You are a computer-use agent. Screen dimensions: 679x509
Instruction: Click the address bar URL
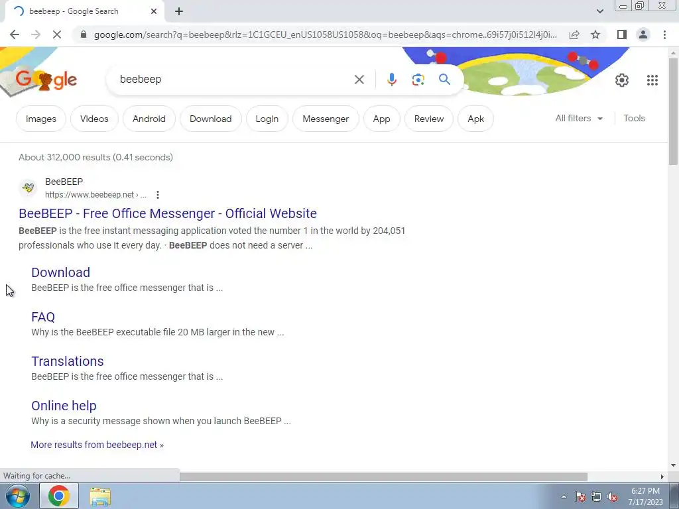(325, 34)
